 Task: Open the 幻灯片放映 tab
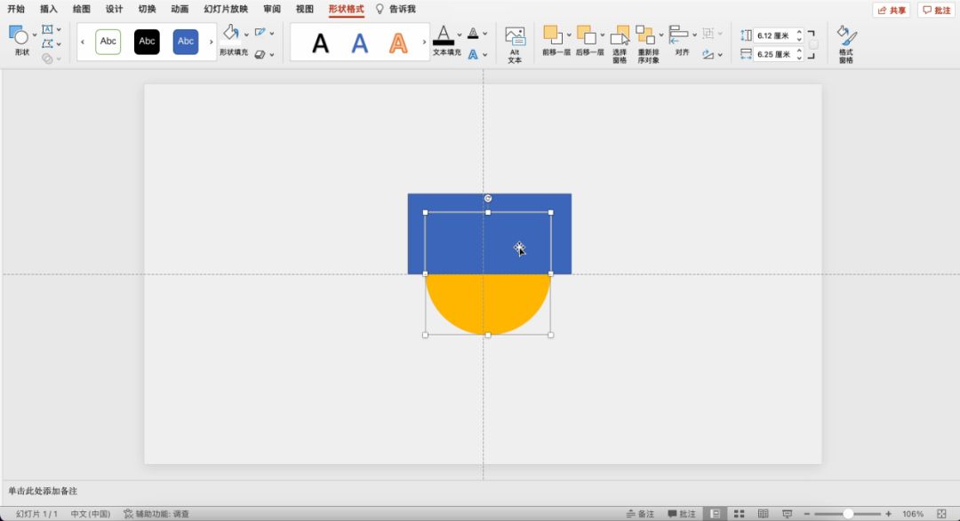coord(226,9)
